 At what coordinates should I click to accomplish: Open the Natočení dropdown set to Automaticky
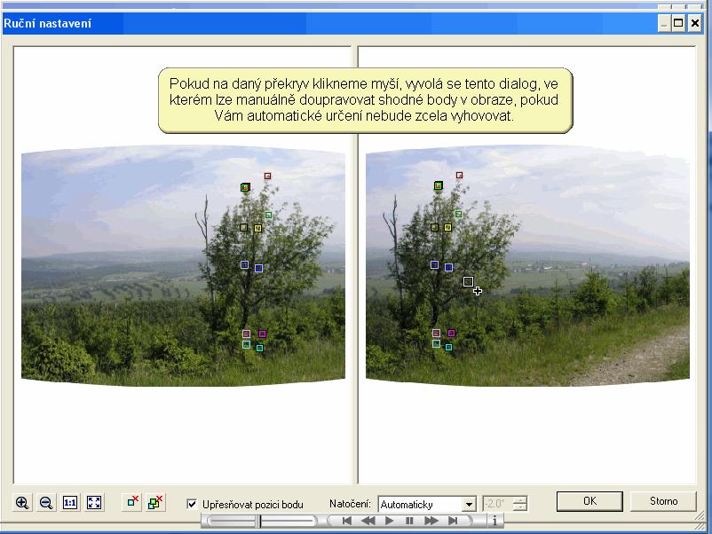coord(468,505)
